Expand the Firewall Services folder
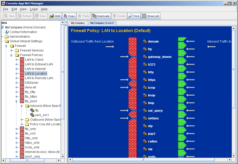Image resolution: width=238 pixels, height=164 pixels. coord(11,50)
